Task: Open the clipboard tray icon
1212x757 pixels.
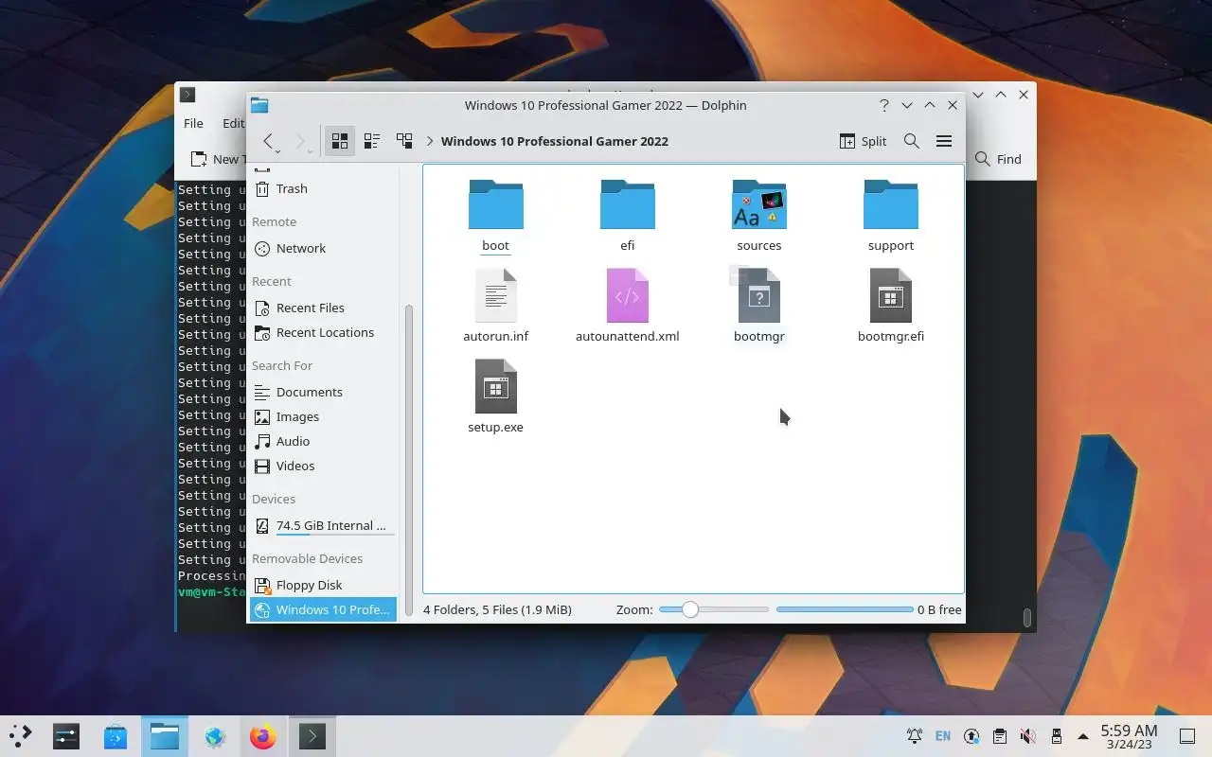Action: tap(999, 736)
